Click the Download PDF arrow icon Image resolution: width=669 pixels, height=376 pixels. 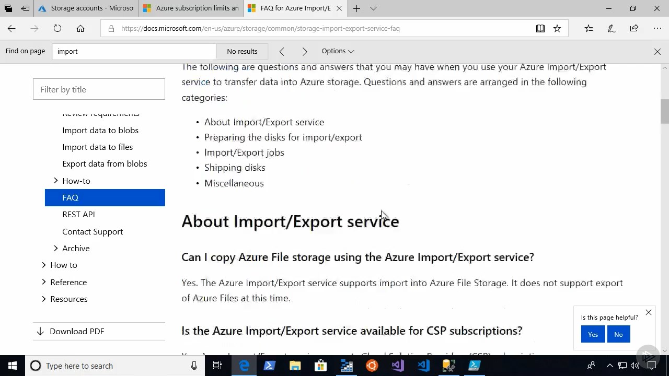pyautogui.click(x=40, y=331)
